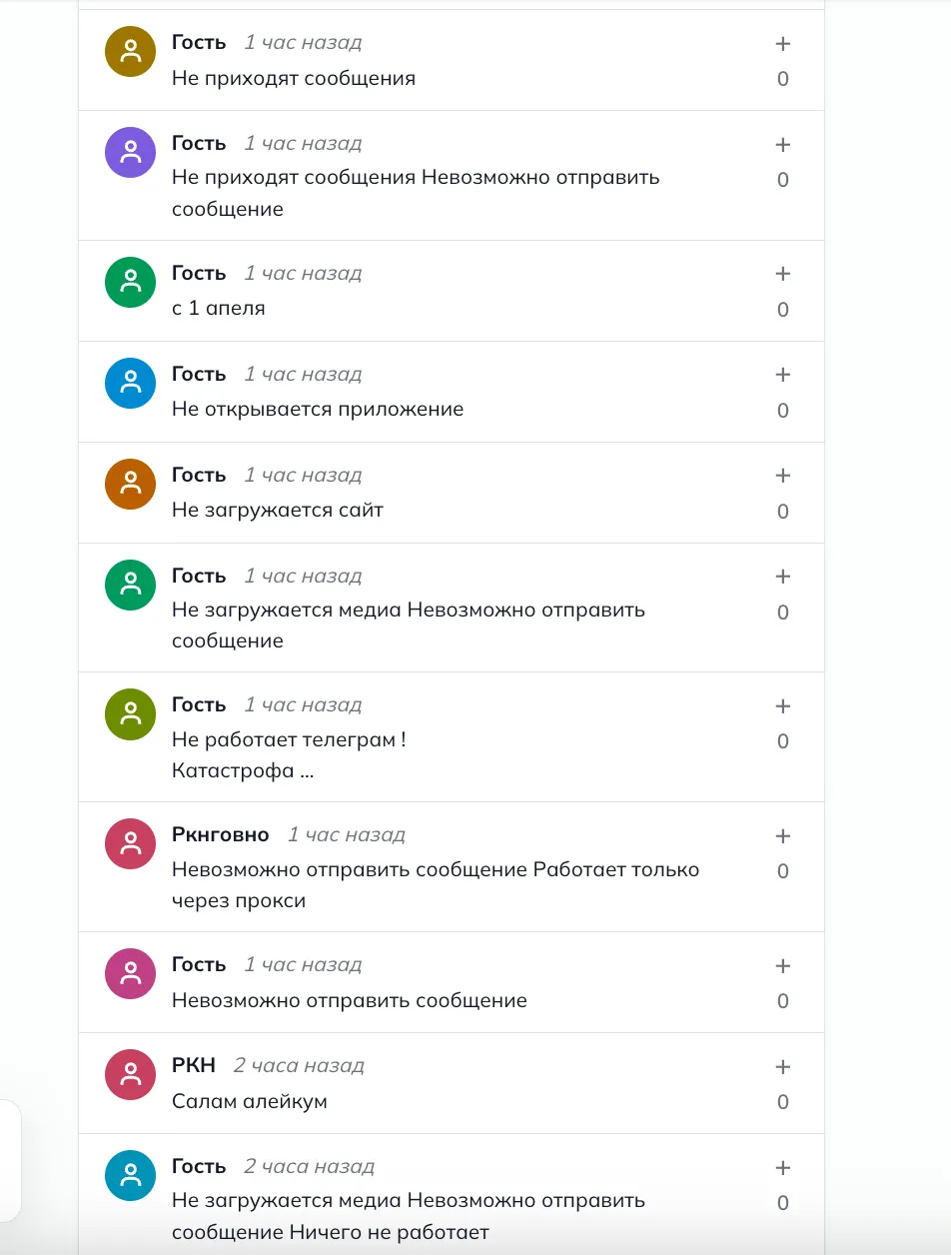This screenshot has width=951, height=1255.
Task: Click the "Катастрофа ..." comment text
Action: pyautogui.click(x=243, y=771)
